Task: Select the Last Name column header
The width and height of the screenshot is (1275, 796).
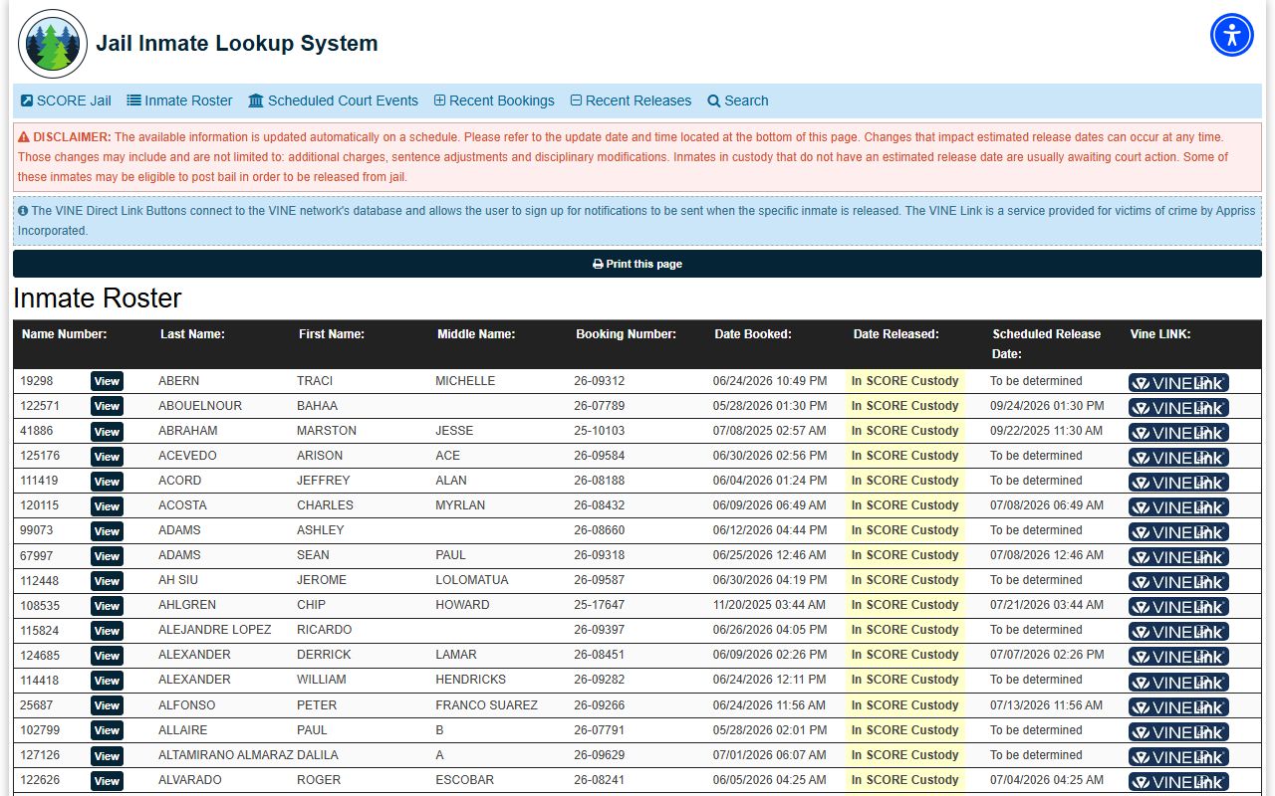Action: (x=192, y=334)
